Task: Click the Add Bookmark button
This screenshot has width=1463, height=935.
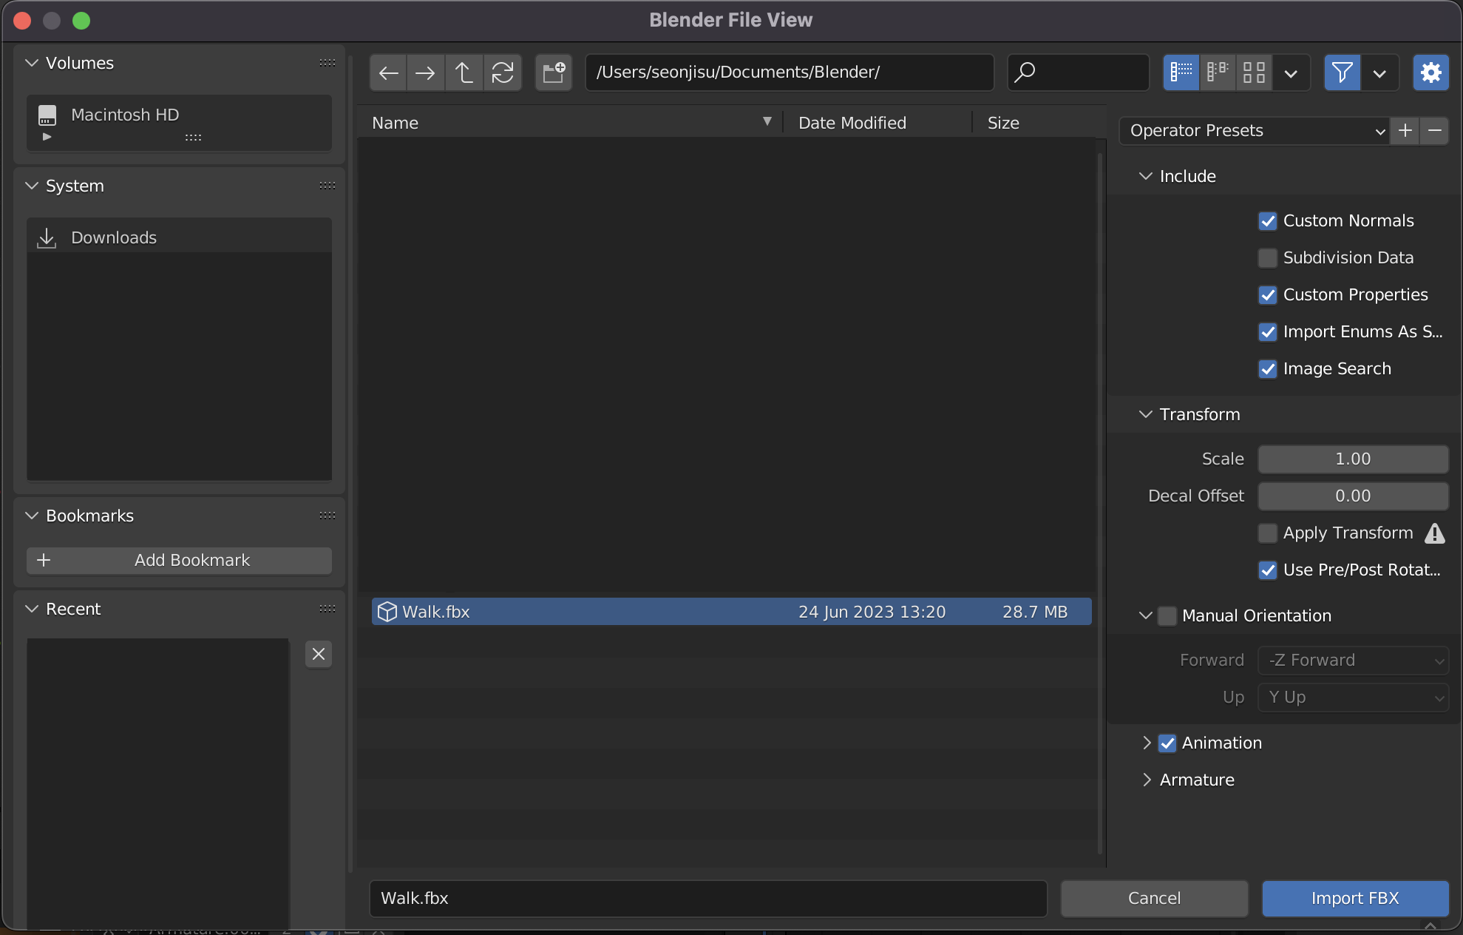Action: [179, 560]
